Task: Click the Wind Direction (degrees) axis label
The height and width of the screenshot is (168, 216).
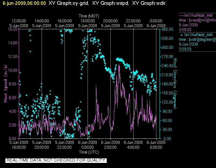Action: pyautogui.click(x=175, y=84)
